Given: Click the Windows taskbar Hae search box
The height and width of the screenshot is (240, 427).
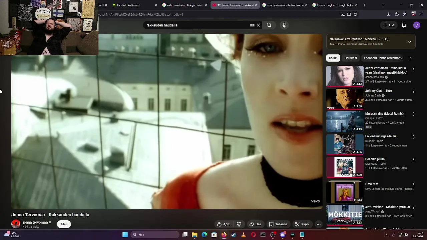Looking at the screenshot, I should (x=155, y=235).
